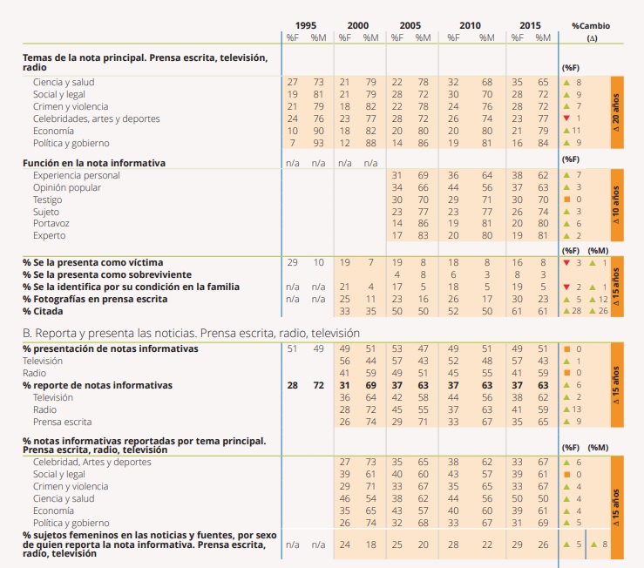Click the orange Δ 20 años sidebar
The width and height of the screenshot is (644, 568).
point(618,112)
